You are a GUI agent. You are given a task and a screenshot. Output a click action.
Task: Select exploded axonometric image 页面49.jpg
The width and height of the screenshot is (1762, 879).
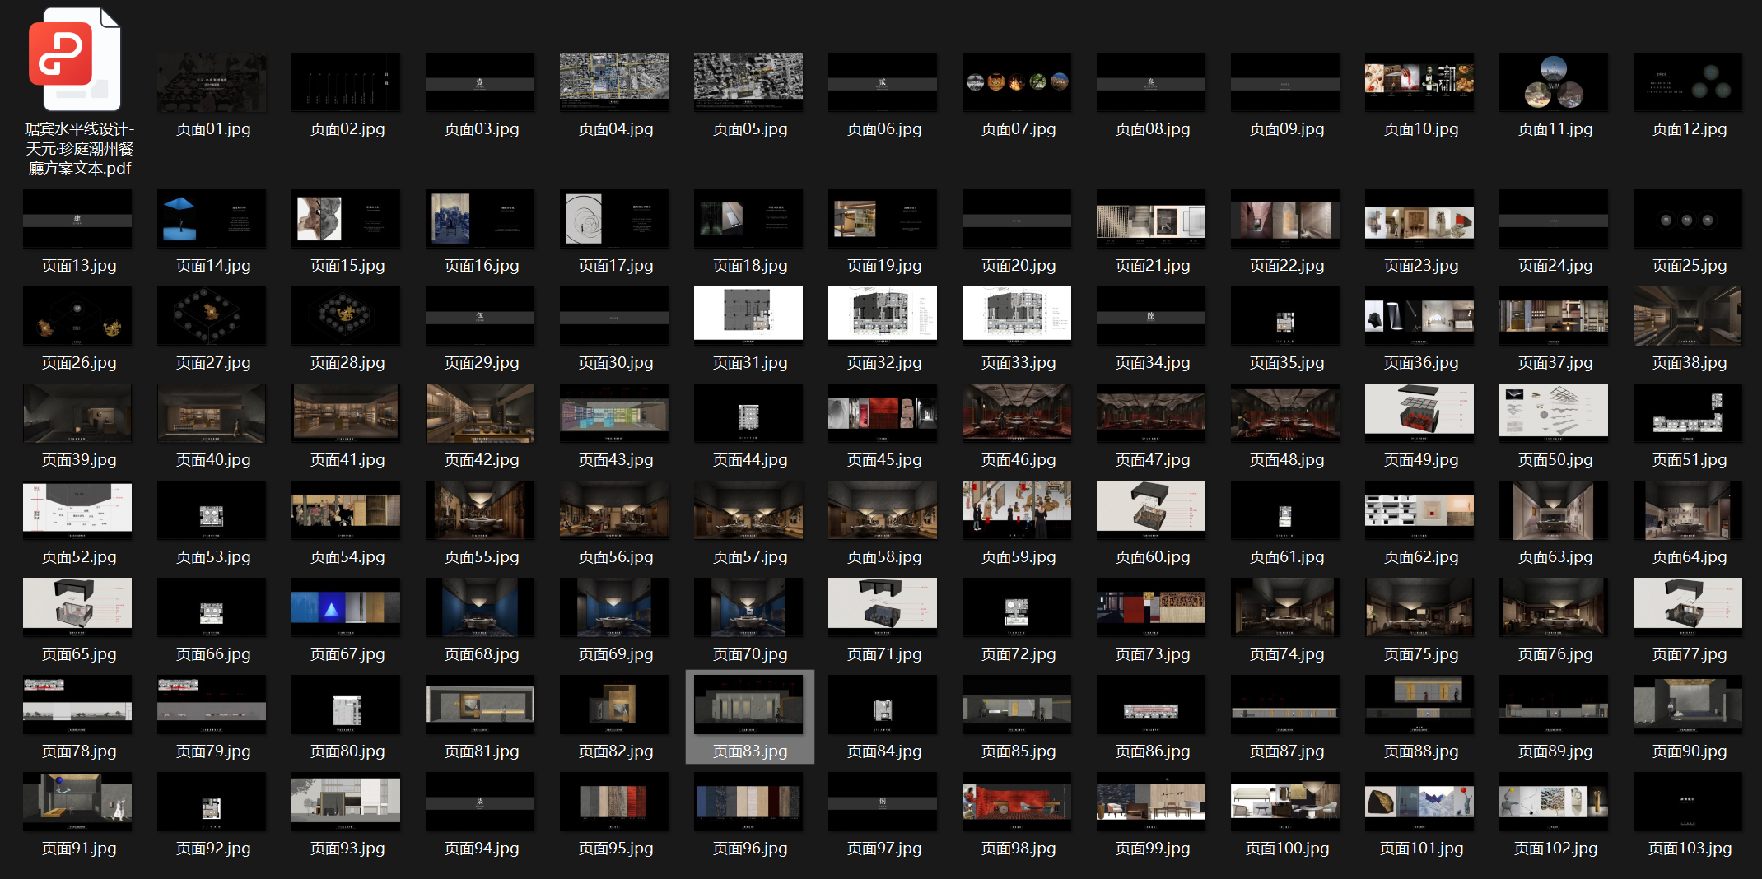[1419, 411]
